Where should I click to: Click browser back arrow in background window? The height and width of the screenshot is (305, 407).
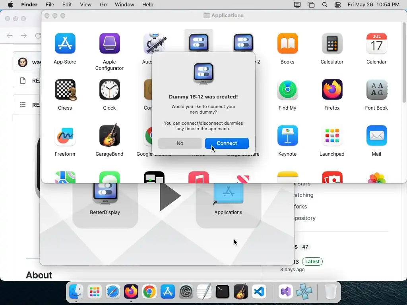point(10,35)
